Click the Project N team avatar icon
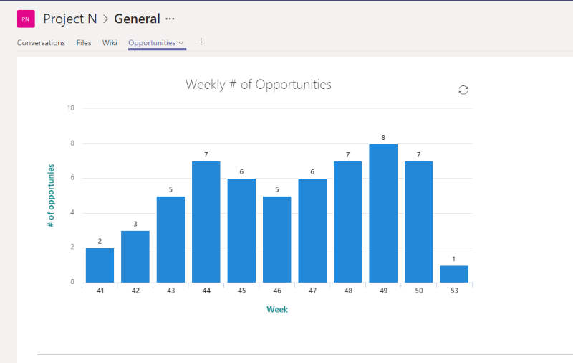Viewport: 573px width, 363px height. pyautogui.click(x=26, y=19)
